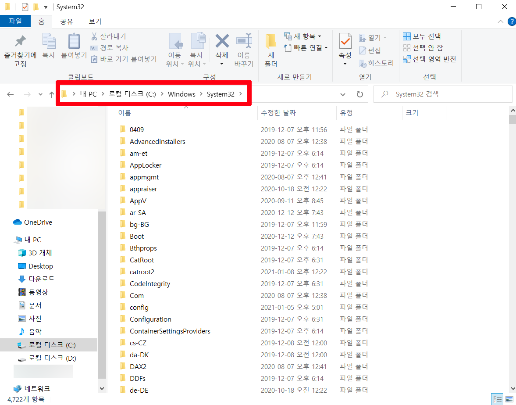This screenshot has width=516, height=405.
Task: Switch to the 공유 (Share) ribbon tab
Action: coord(67,22)
